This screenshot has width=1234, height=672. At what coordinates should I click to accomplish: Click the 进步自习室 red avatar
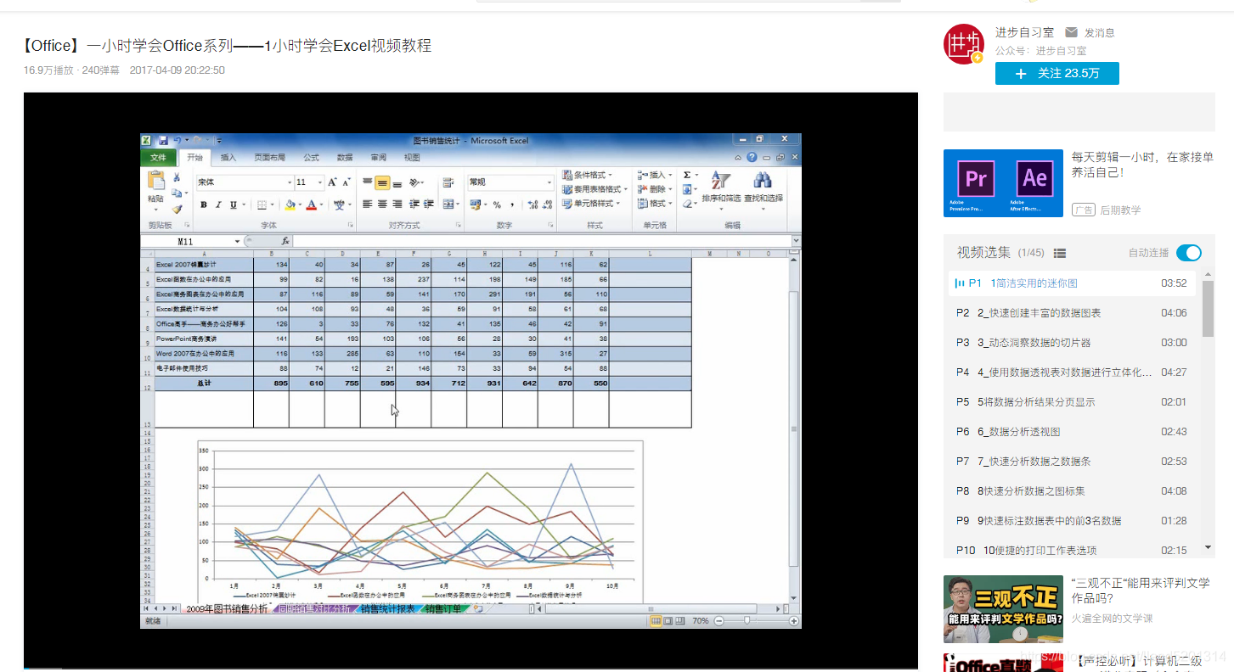965,44
